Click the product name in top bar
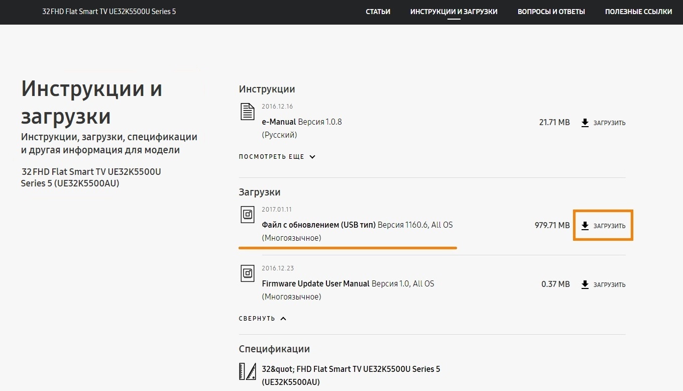Screen dimensions: 683x391 (x=109, y=11)
